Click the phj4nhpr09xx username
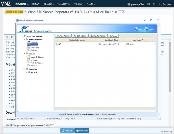The image size is (174, 134). 137,4
